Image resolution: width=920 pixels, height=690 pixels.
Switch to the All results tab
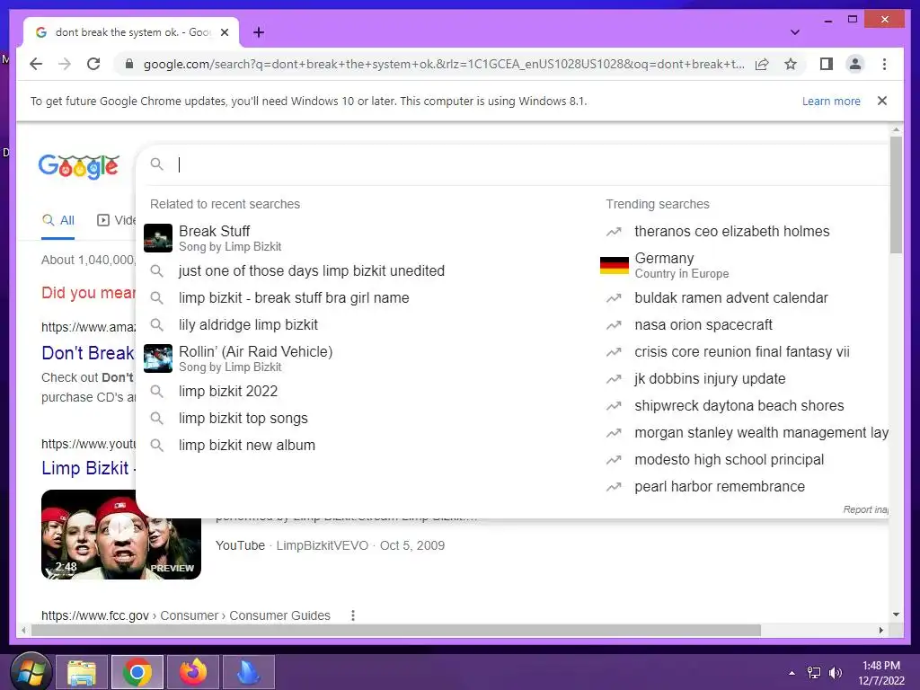[x=58, y=221]
